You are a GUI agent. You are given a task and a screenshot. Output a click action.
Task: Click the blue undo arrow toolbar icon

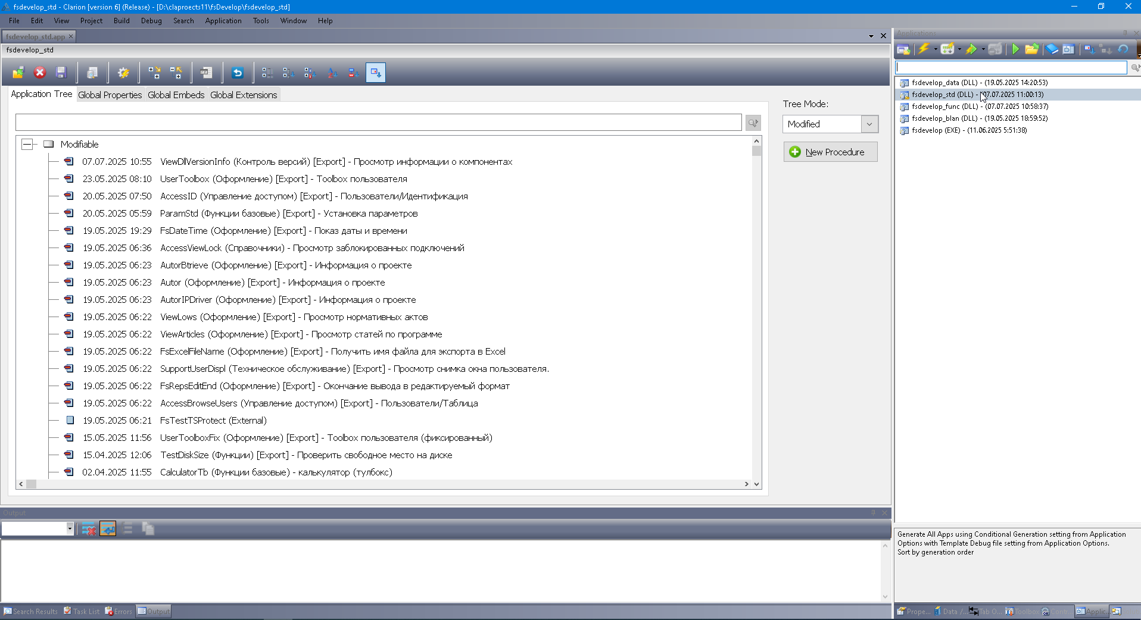pos(238,73)
